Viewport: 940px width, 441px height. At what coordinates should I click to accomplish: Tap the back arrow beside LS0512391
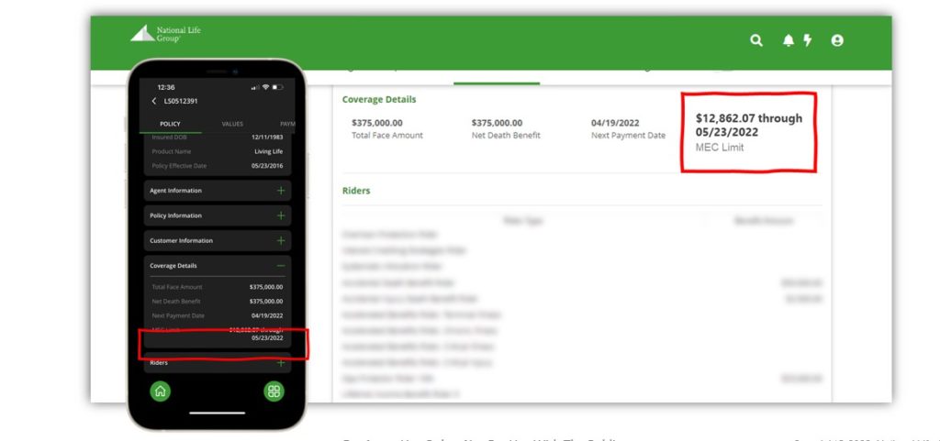[154, 101]
